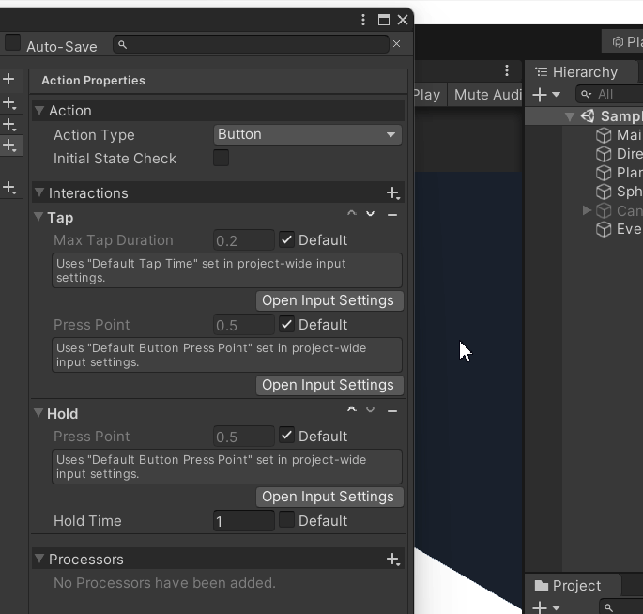Open the Project create dropdown arrow
643x614 pixels.
pyautogui.click(x=556, y=607)
